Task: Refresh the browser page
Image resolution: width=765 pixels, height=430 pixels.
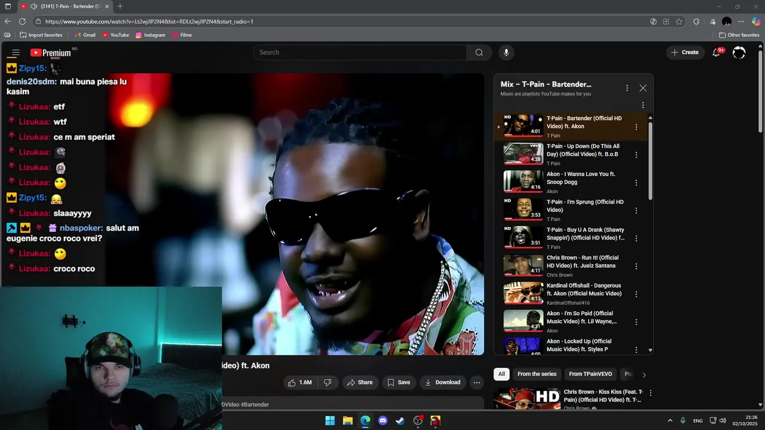Action: coord(22,21)
